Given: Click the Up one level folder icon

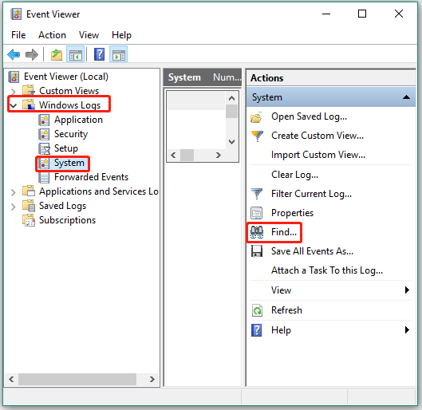Looking at the screenshot, I should point(57,54).
